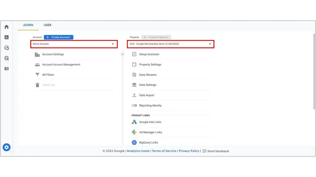Screen dimensions: 316x177
Task: Click the Ad Manager logo icon
Action: (x=134, y=132)
